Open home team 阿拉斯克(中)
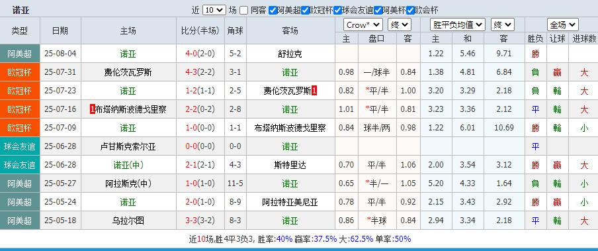The image size is (598, 251). point(128,183)
